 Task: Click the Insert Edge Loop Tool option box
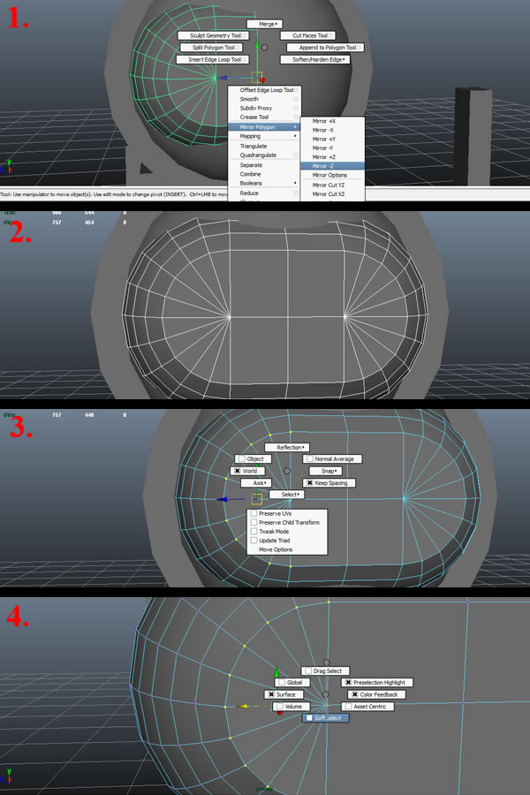pyautogui.click(x=246, y=60)
